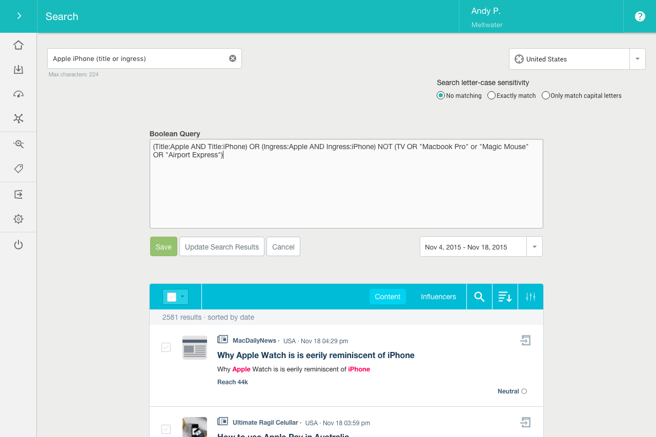Click the MacDailyNews source name
This screenshot has width=656, height=437.
pyautogui.click(x=254, y=341)
